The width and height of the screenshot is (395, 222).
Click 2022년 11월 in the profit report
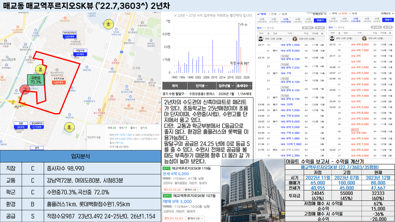tap(318, 178)
